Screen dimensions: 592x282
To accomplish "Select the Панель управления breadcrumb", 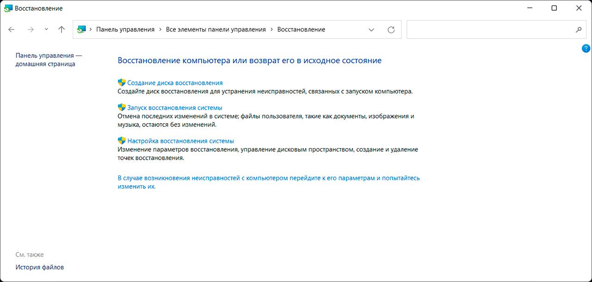I will pyautogui.click(x=125, y=30).
